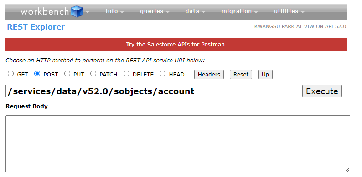The width and height of the screenshot is (362, 177).
Task: Open the workbench dropdown arrow
Action: (88, 12)
